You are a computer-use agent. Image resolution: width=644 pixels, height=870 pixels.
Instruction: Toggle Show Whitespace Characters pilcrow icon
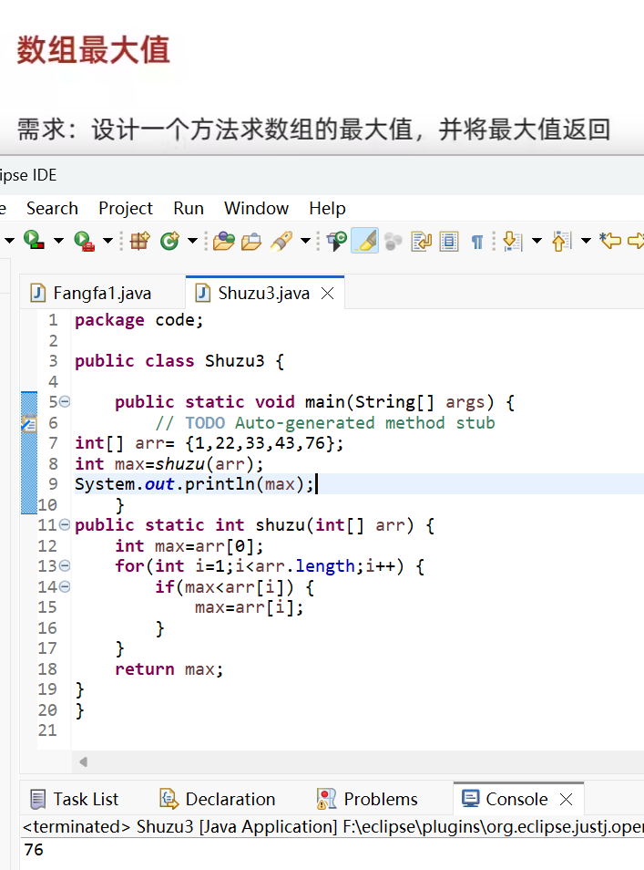(x=476, y=242)
